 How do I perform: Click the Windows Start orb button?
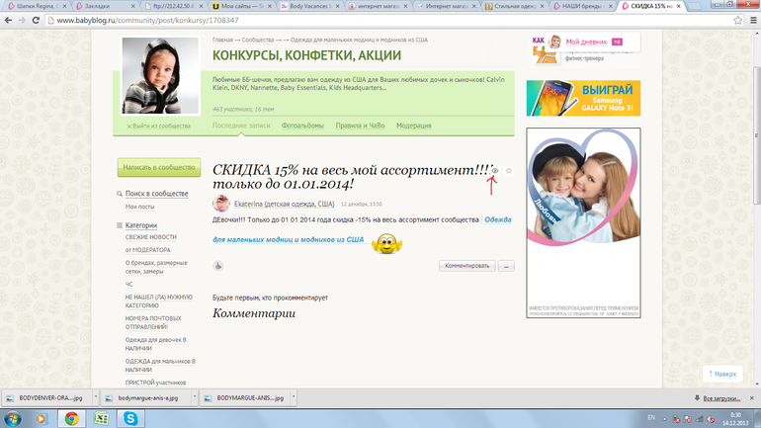13,418
